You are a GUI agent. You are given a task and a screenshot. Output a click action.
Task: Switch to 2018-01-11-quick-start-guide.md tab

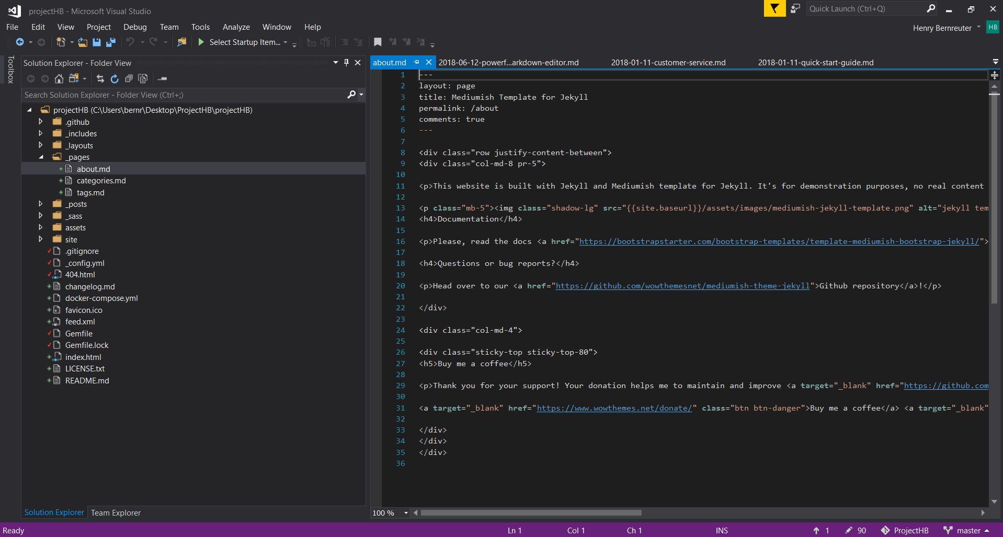tap(816, 62)
